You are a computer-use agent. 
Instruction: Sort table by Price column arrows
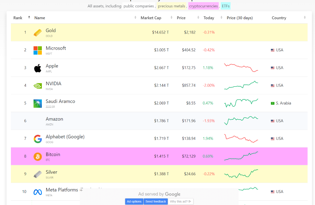[x=198, y=17]
